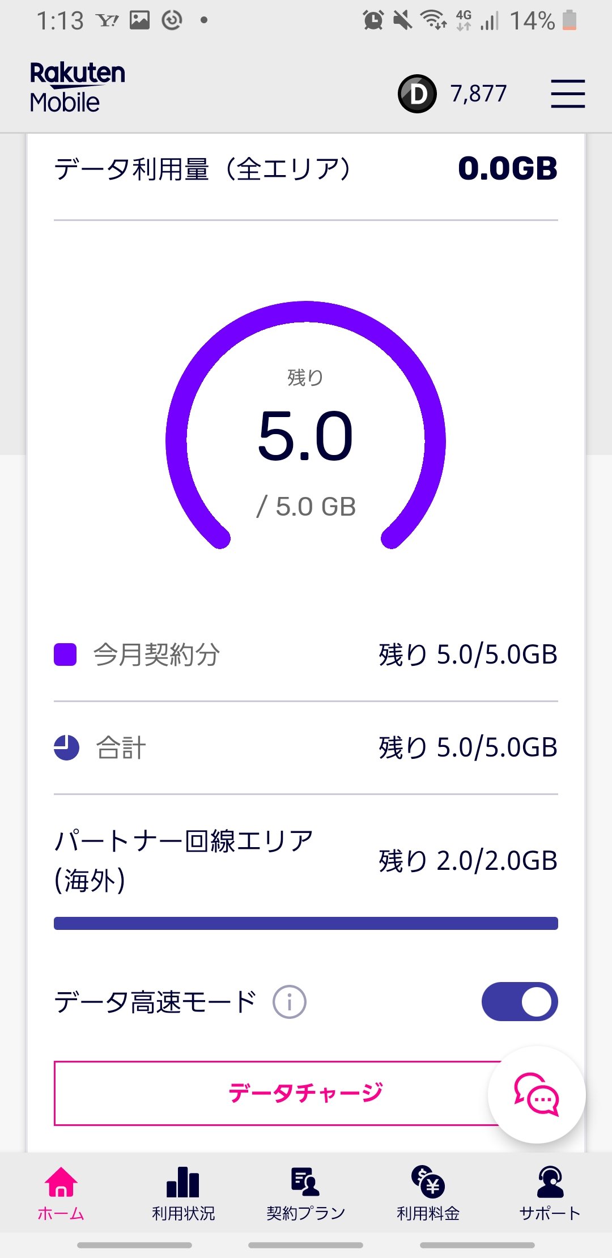612x1258 pixels.
Task: Tap the 0.0GB data usage value
Action: [508, 169]
